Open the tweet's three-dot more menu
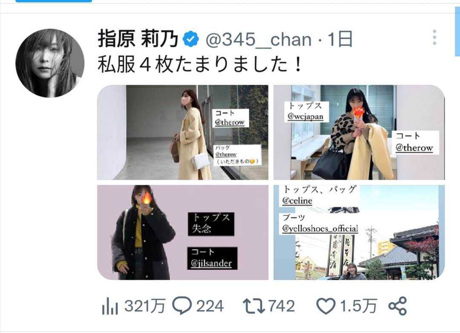Screen dimensions: 460x333 coord(434,37)
